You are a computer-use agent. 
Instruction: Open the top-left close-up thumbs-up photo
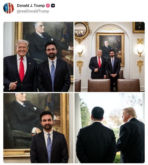pos(38,57)
